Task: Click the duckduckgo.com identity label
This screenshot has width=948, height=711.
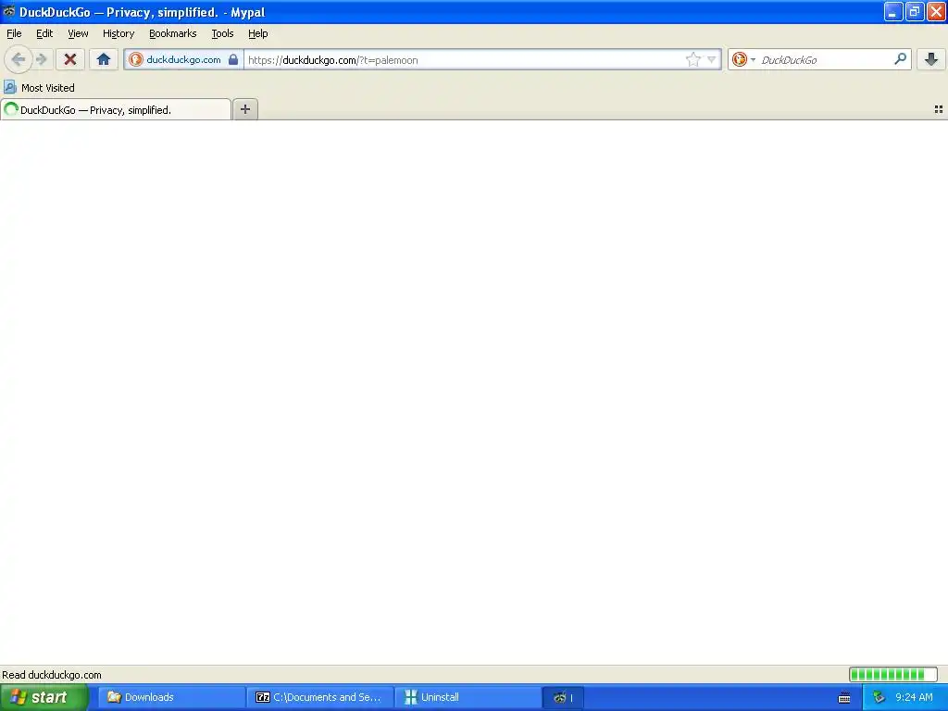Action: tap(184, 59)
